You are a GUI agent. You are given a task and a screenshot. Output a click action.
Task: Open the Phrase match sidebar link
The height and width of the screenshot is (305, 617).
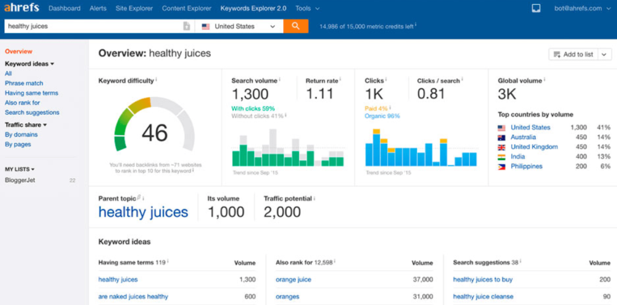pyautogui.click(x=24, y=84)
